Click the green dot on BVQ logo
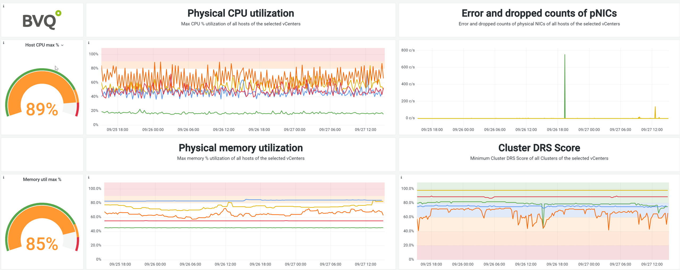 click(x=58, y=13)
